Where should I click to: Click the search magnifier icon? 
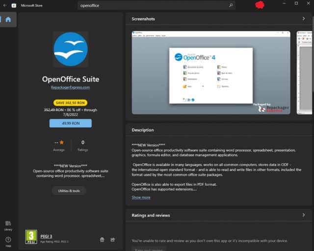pos(231,5)
